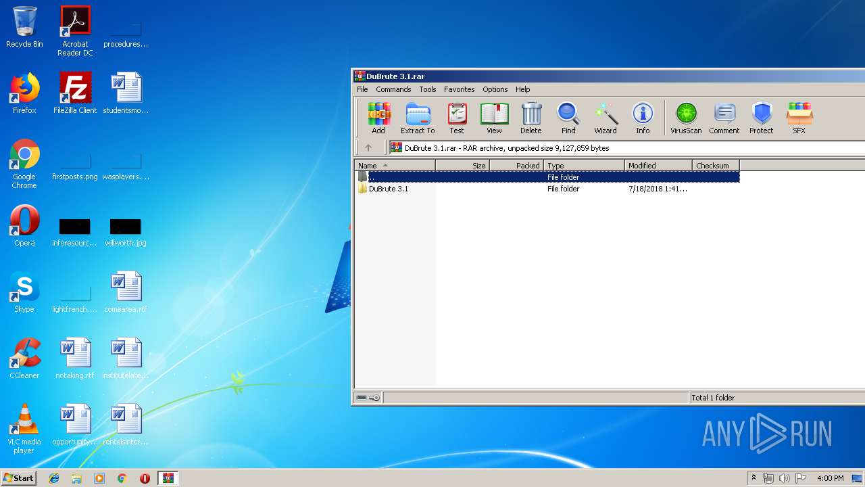Screen dimensions: 865x487
Task: Select the notaking.rtf desktop file
Action: [x=75, y=358]
